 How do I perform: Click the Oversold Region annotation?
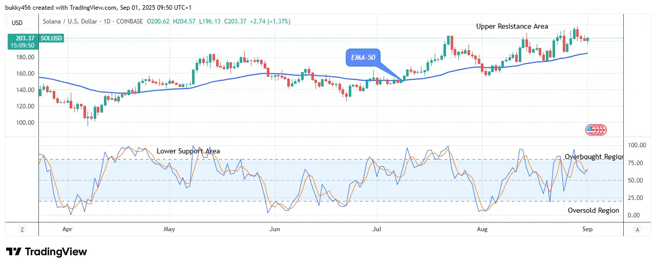point(594,210)
